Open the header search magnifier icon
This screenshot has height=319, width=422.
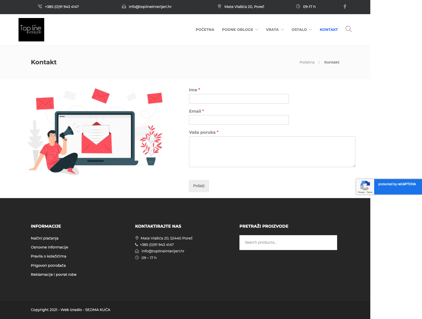point(348,29)
